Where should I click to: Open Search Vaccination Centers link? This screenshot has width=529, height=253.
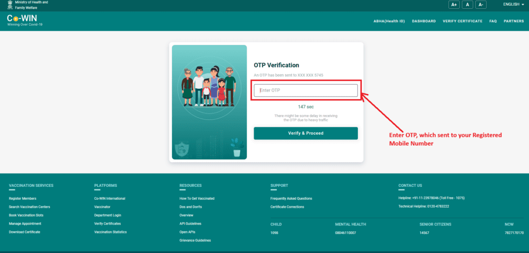[x=29, y=207]
